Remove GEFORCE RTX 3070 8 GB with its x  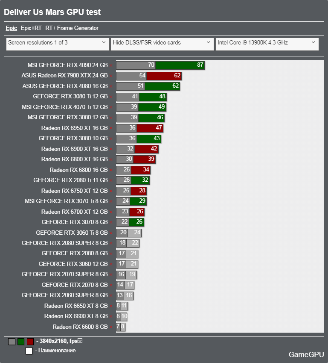(111, 222)
